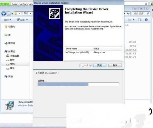Click the Ready to use status text
The height and width of the screenshot is (128, 153).
[x=99, y=52]
